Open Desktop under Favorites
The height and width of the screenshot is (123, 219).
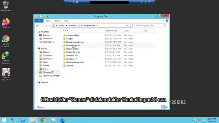46,35
